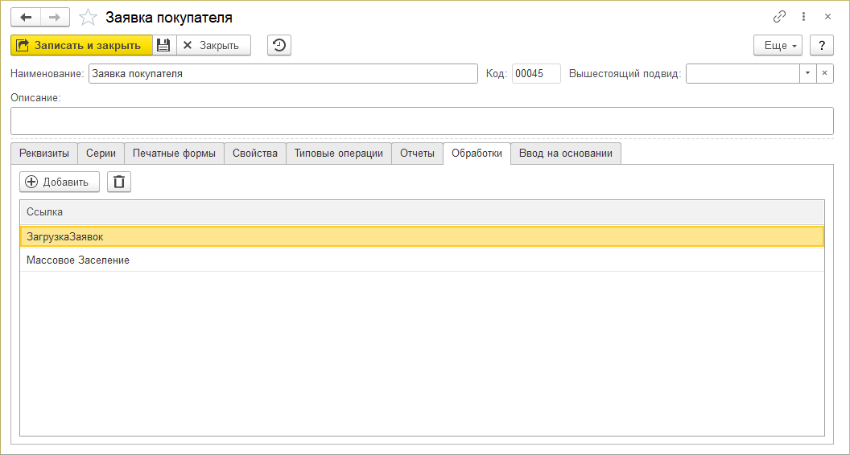Click the Закрыть button

click(213, 46)
